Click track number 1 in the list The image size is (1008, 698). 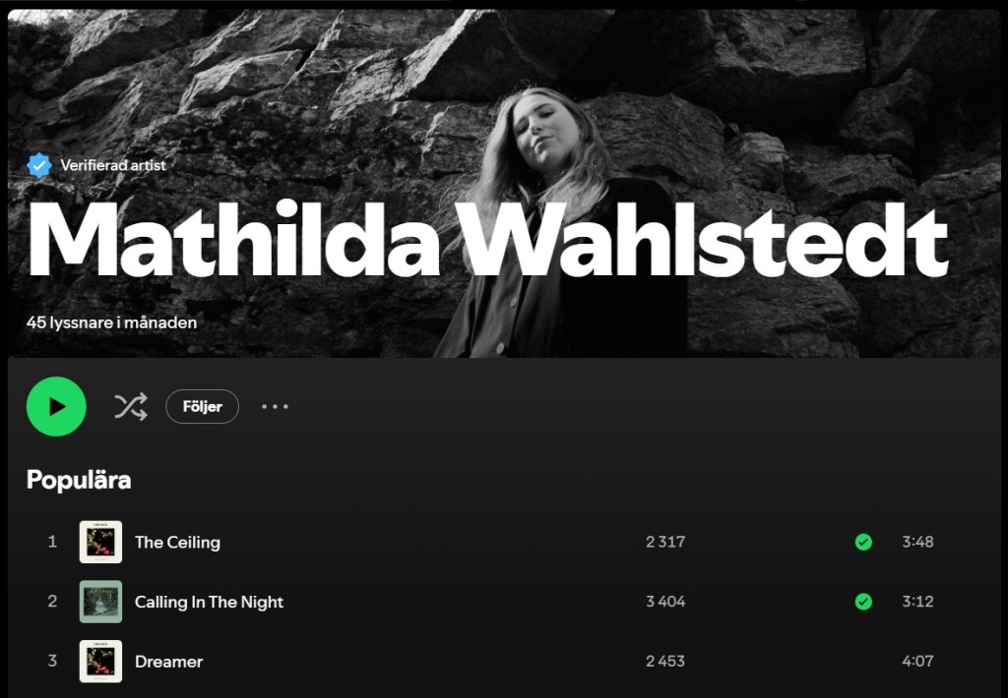[x=53, y=542]
